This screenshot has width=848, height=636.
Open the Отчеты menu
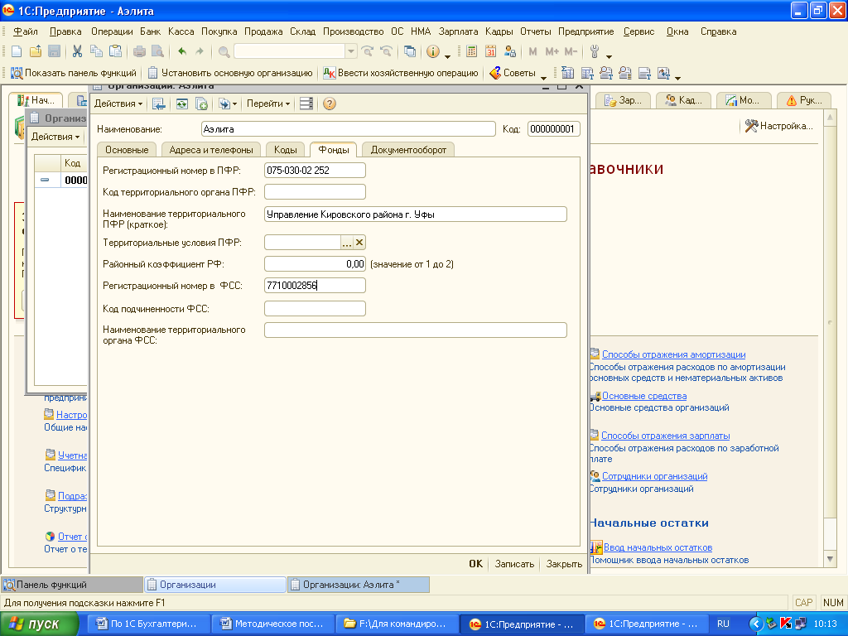pos(536,32)
